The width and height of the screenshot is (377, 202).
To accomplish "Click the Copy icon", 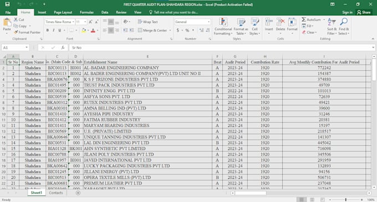I will pos(16,26).
